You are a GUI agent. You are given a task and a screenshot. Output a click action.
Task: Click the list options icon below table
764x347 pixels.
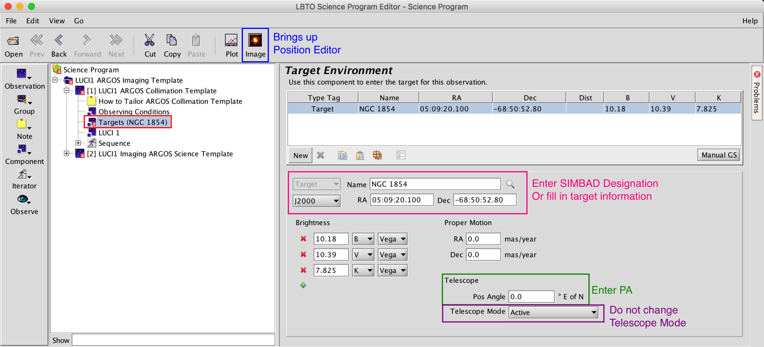pos(401,155)
